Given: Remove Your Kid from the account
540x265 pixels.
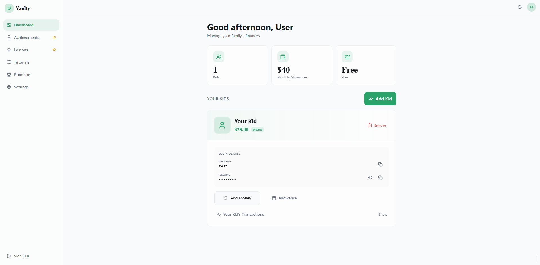Looking at the screenshot, I should pyautogui.click(x=377, y=125).
